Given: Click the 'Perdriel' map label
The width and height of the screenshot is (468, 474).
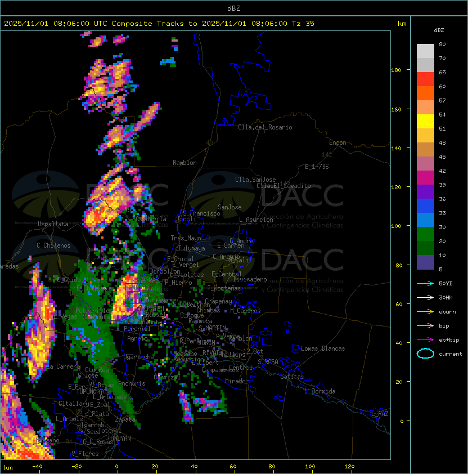Looking at the screenshot, I should click(x=137, y=329).
